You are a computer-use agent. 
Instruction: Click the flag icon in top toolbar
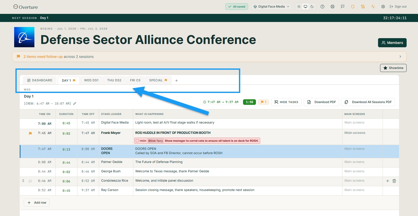pyautogui.click(x=343, y=7)
